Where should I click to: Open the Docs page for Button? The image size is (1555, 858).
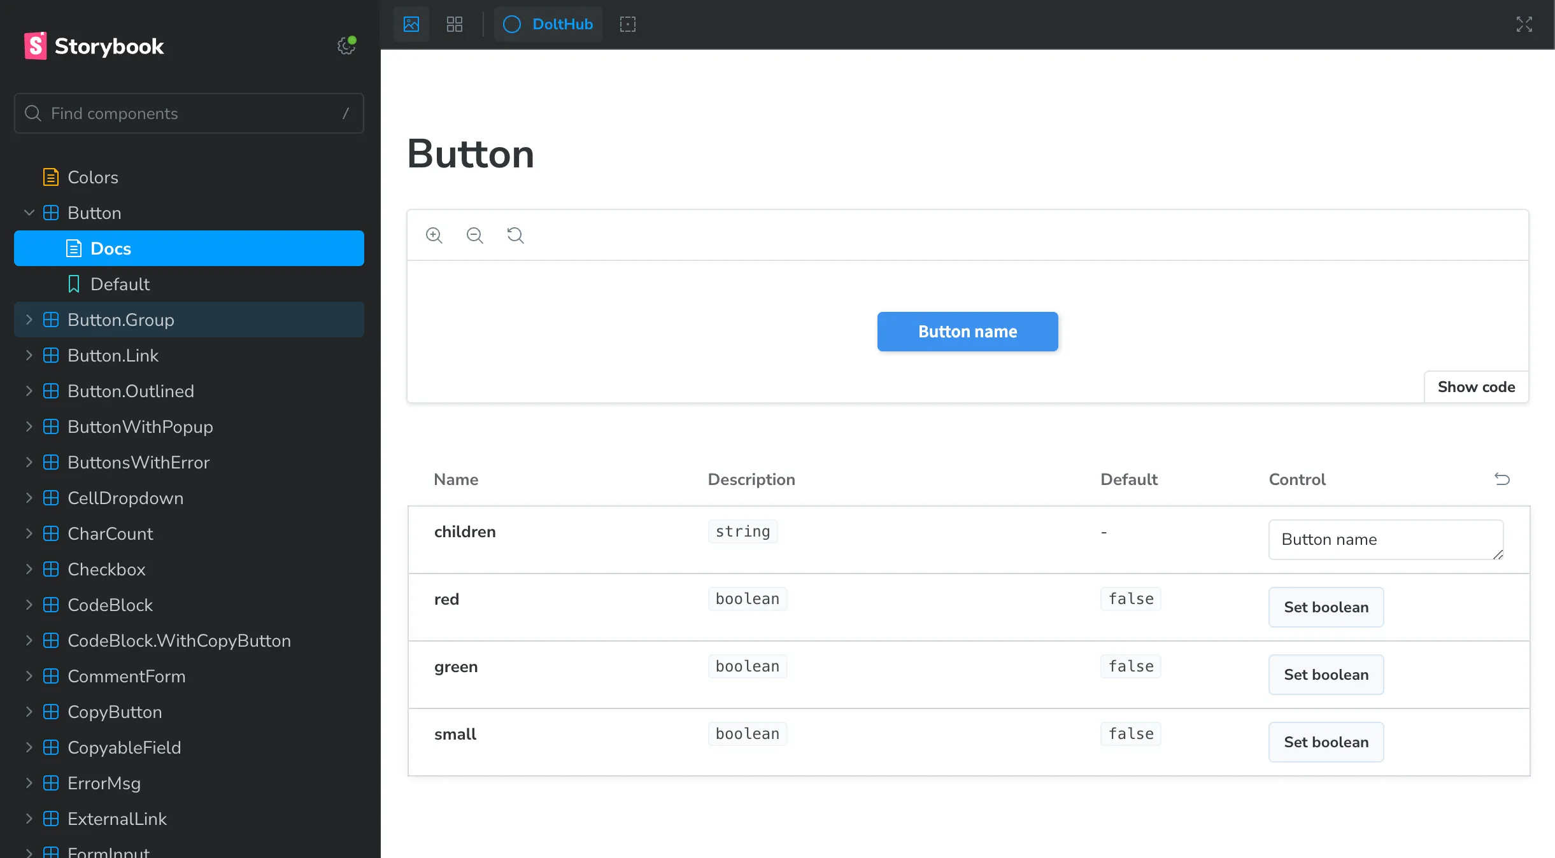[x=111, y=248]
